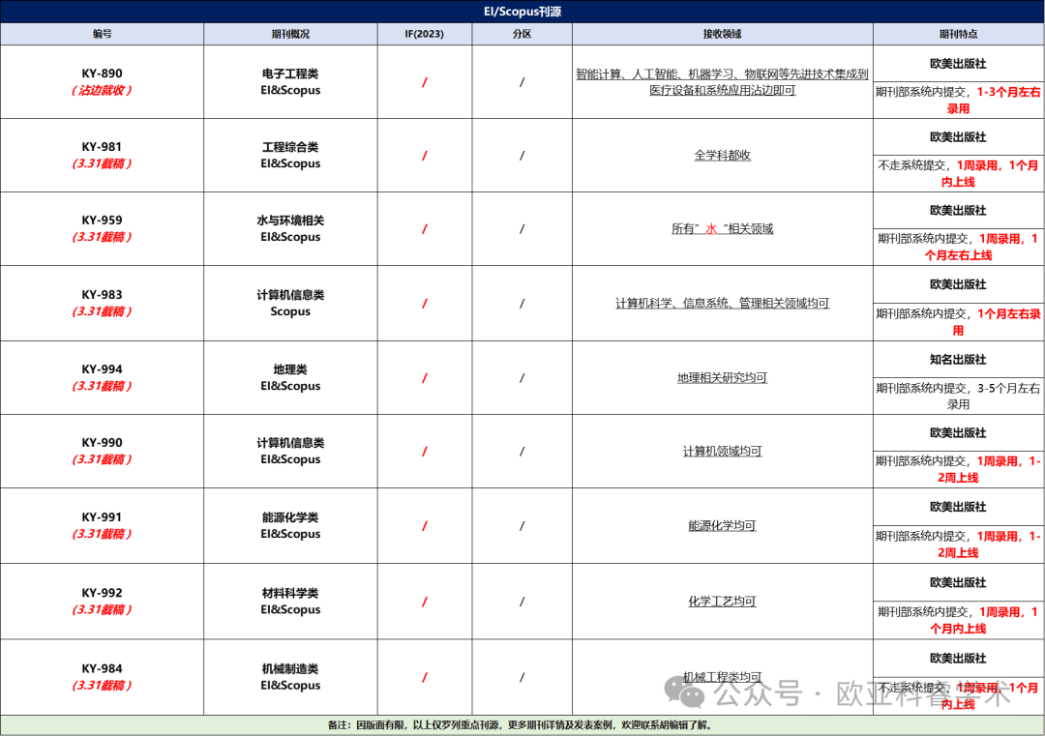The width and height of the screenshot is (1045, 736).
Task: Open the underlined 计算机科学、信息系统 field text
Action: tap(723, 303)
